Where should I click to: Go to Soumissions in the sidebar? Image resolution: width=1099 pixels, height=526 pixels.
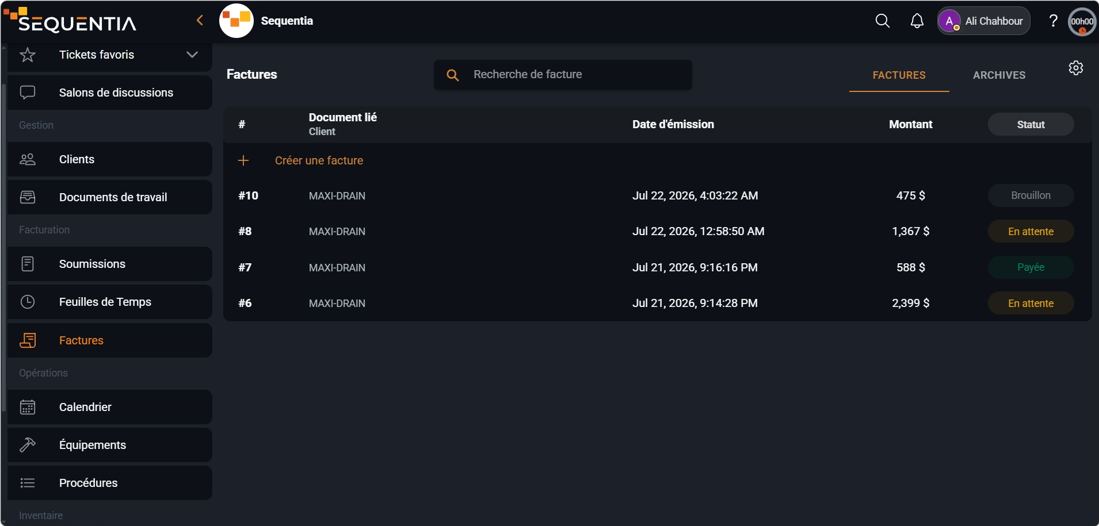click(110, 264)
